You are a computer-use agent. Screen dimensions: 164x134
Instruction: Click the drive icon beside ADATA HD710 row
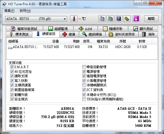pyautogui.click(x=10, y=48)
